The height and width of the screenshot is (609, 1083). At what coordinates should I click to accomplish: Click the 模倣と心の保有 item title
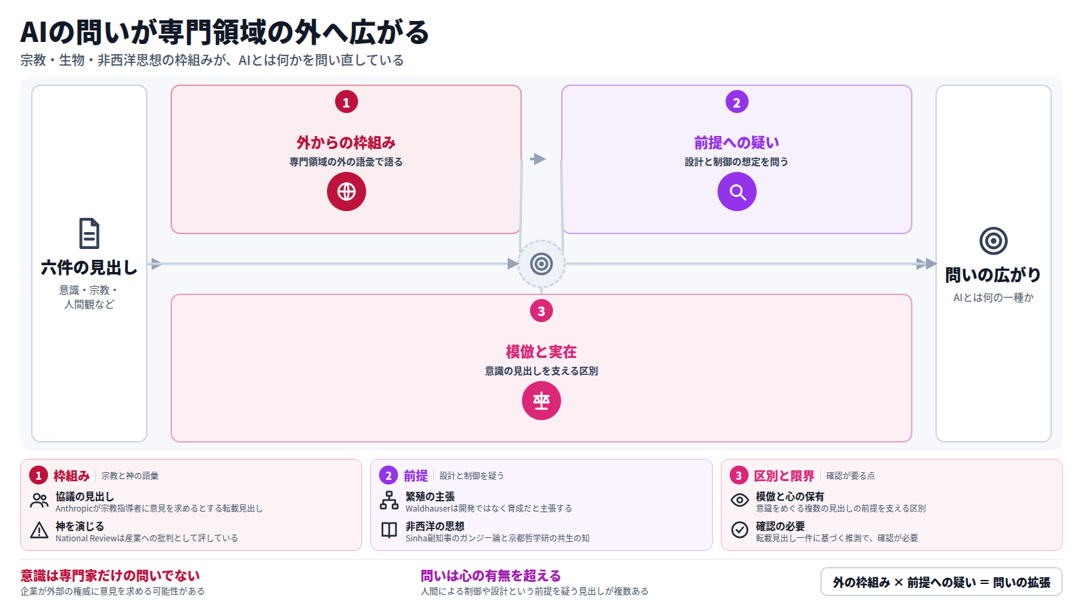(790, 497)
